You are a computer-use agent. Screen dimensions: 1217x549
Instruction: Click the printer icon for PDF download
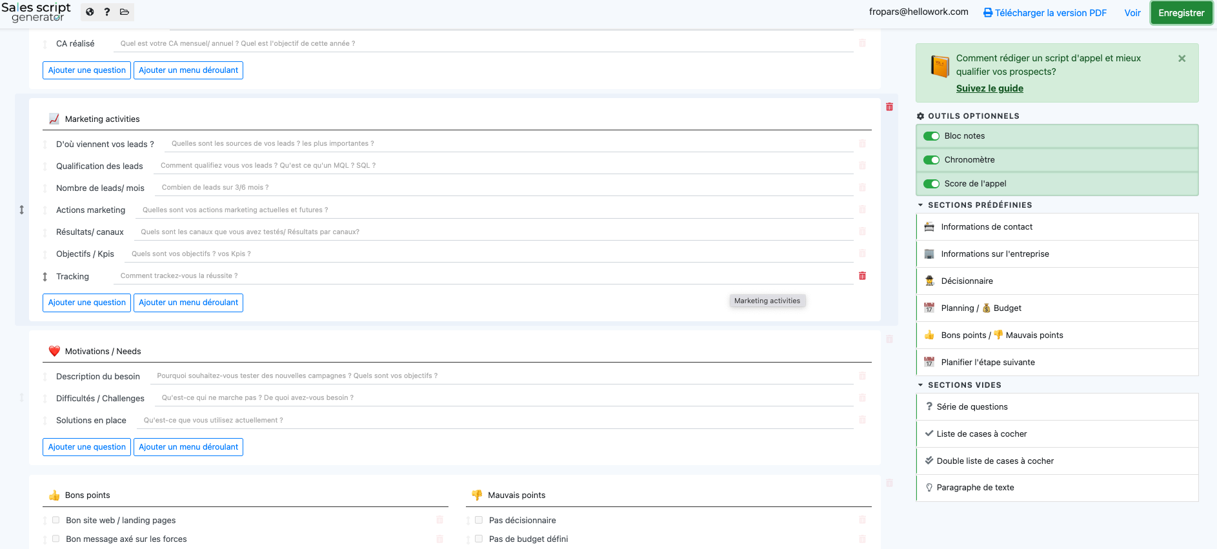[x=987, y=13]
